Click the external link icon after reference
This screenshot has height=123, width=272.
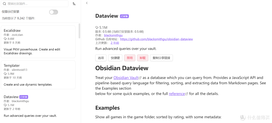187,94
